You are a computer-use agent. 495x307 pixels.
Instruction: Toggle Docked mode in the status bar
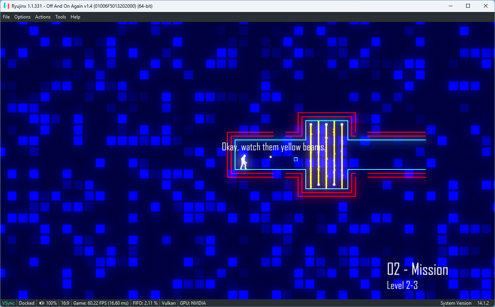[27, 303]
